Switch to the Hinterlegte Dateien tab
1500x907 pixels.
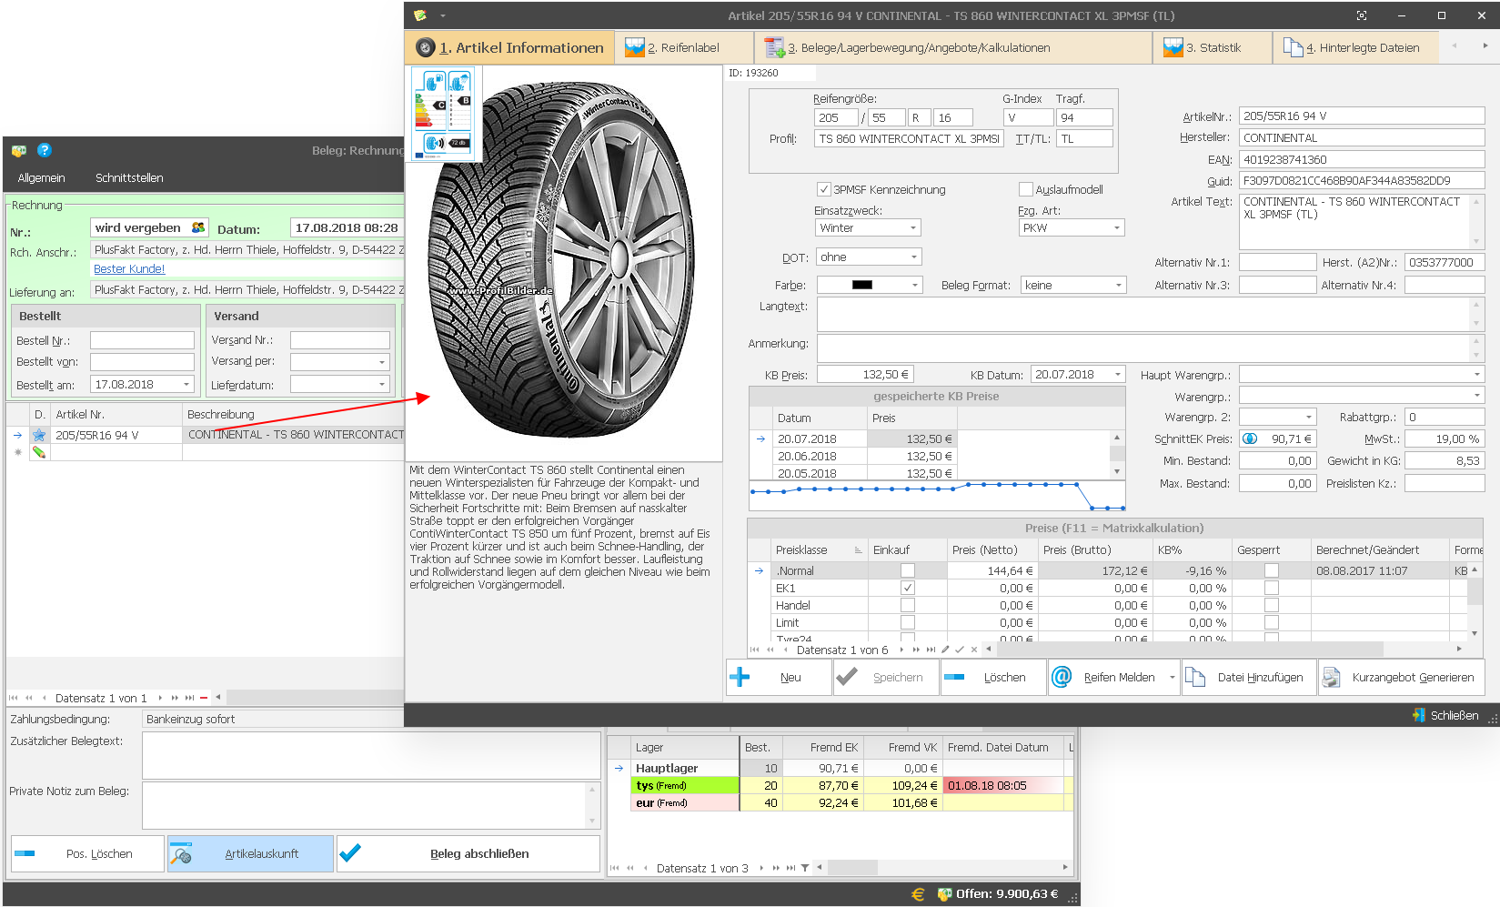coord(1355,47)
